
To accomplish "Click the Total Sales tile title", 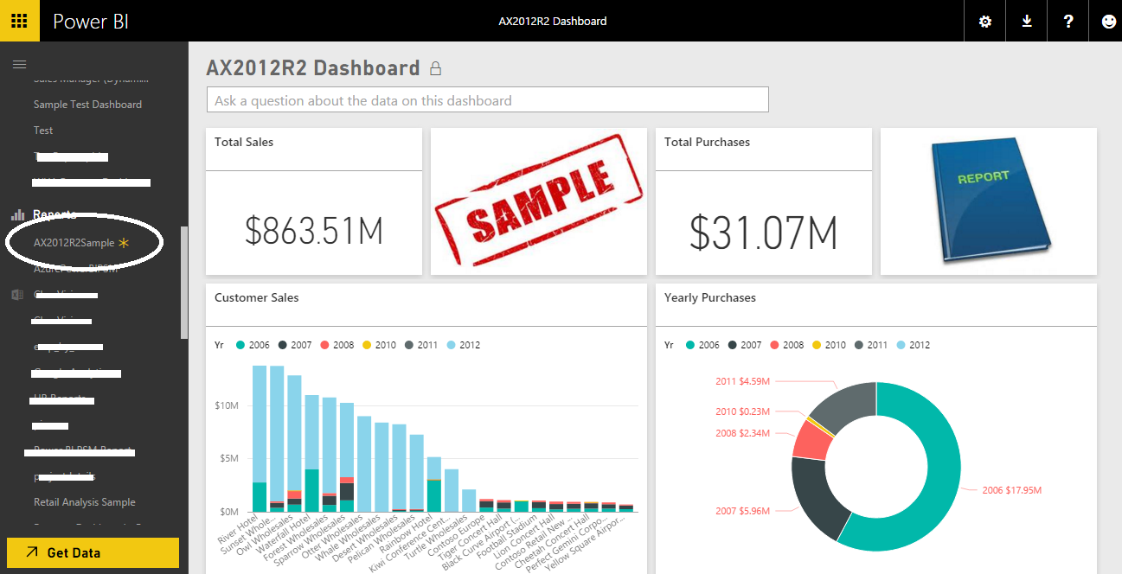I will click(244, 142).
